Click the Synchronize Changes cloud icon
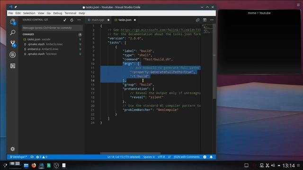303x170 pixels. (x=32, y=157)
